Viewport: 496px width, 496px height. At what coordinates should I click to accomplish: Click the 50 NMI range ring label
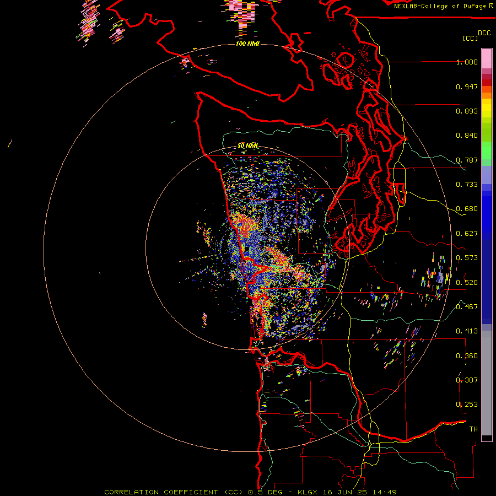click(x=247, y=145)
